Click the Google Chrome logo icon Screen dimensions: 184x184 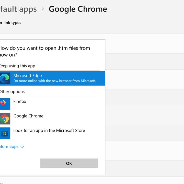pyautogui.click(x=5, y=119)
